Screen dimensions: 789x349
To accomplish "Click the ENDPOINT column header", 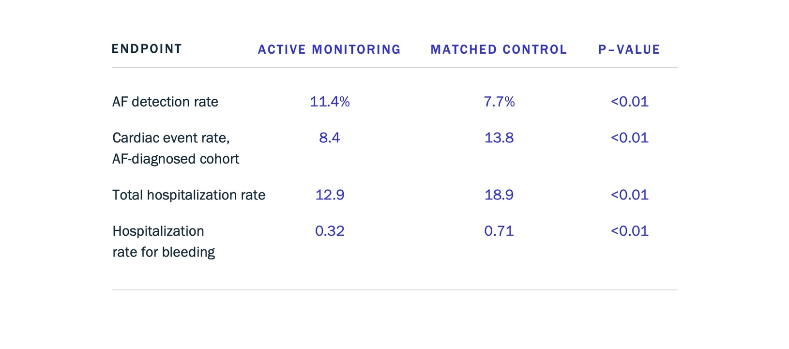I will pyautogui.click(x=147, y=49).
